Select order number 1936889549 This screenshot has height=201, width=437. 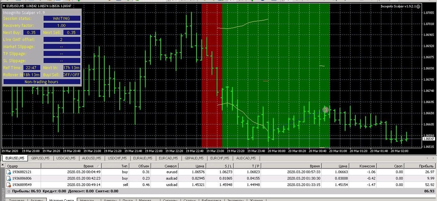tap(22, 185)
